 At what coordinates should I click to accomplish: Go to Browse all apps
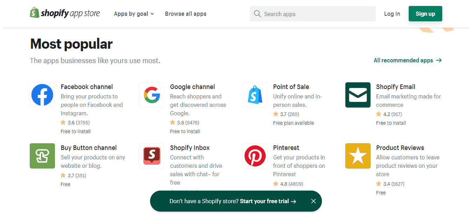click(x=186, y=14)
